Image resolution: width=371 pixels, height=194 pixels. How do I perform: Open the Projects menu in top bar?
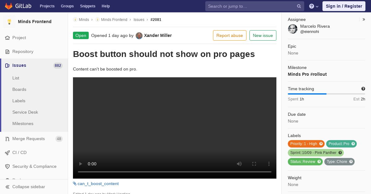(x=47, y=6)
